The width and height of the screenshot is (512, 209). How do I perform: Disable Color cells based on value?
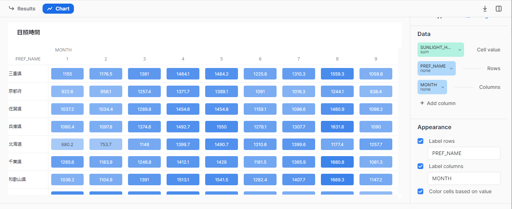(420, 191)
